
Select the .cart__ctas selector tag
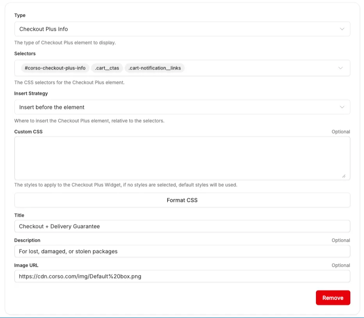click(107, 68)
